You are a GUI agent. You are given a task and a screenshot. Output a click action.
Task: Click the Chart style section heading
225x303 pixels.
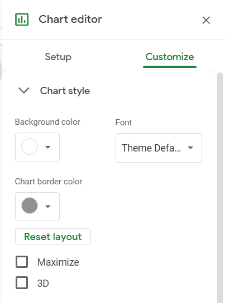click(x=65, y=91)
